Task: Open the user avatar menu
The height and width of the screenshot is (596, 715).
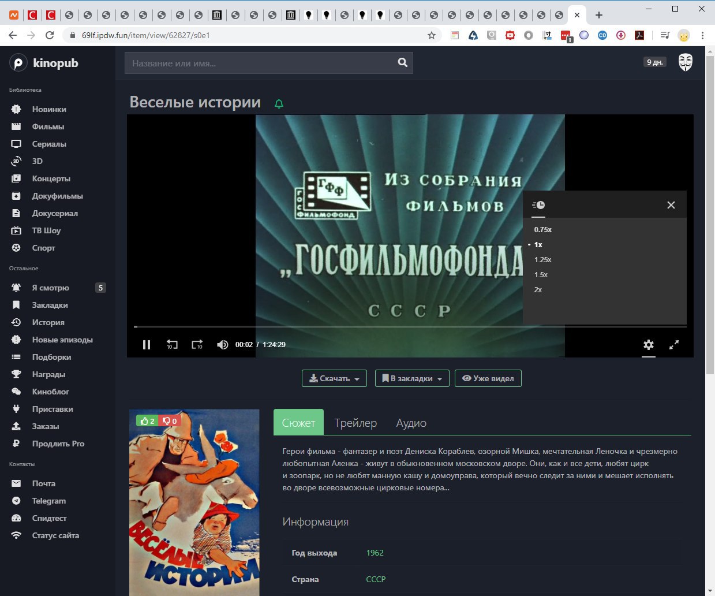Action: (x=685, y=62)
